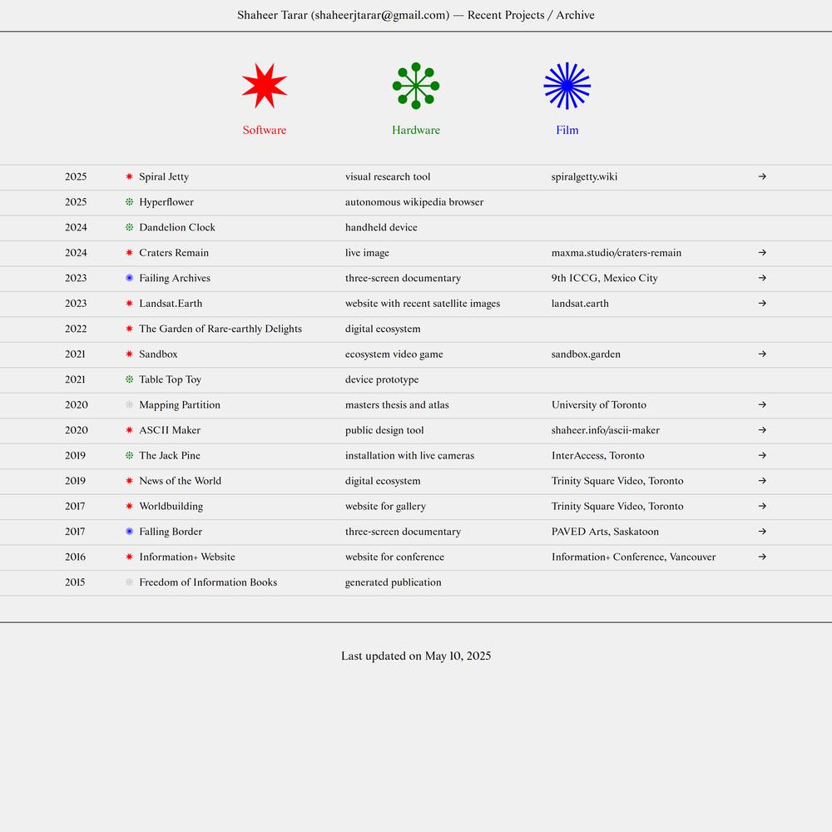Image resolution: width=832 pixels, height=832 pixels.
Task: Click 'installation with live cameras' description
Action: (409, 455)
